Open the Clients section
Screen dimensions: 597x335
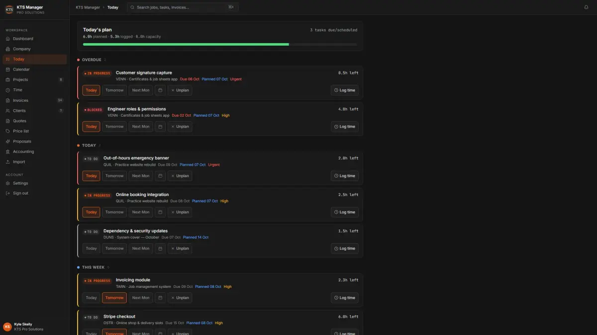[34, 111]
